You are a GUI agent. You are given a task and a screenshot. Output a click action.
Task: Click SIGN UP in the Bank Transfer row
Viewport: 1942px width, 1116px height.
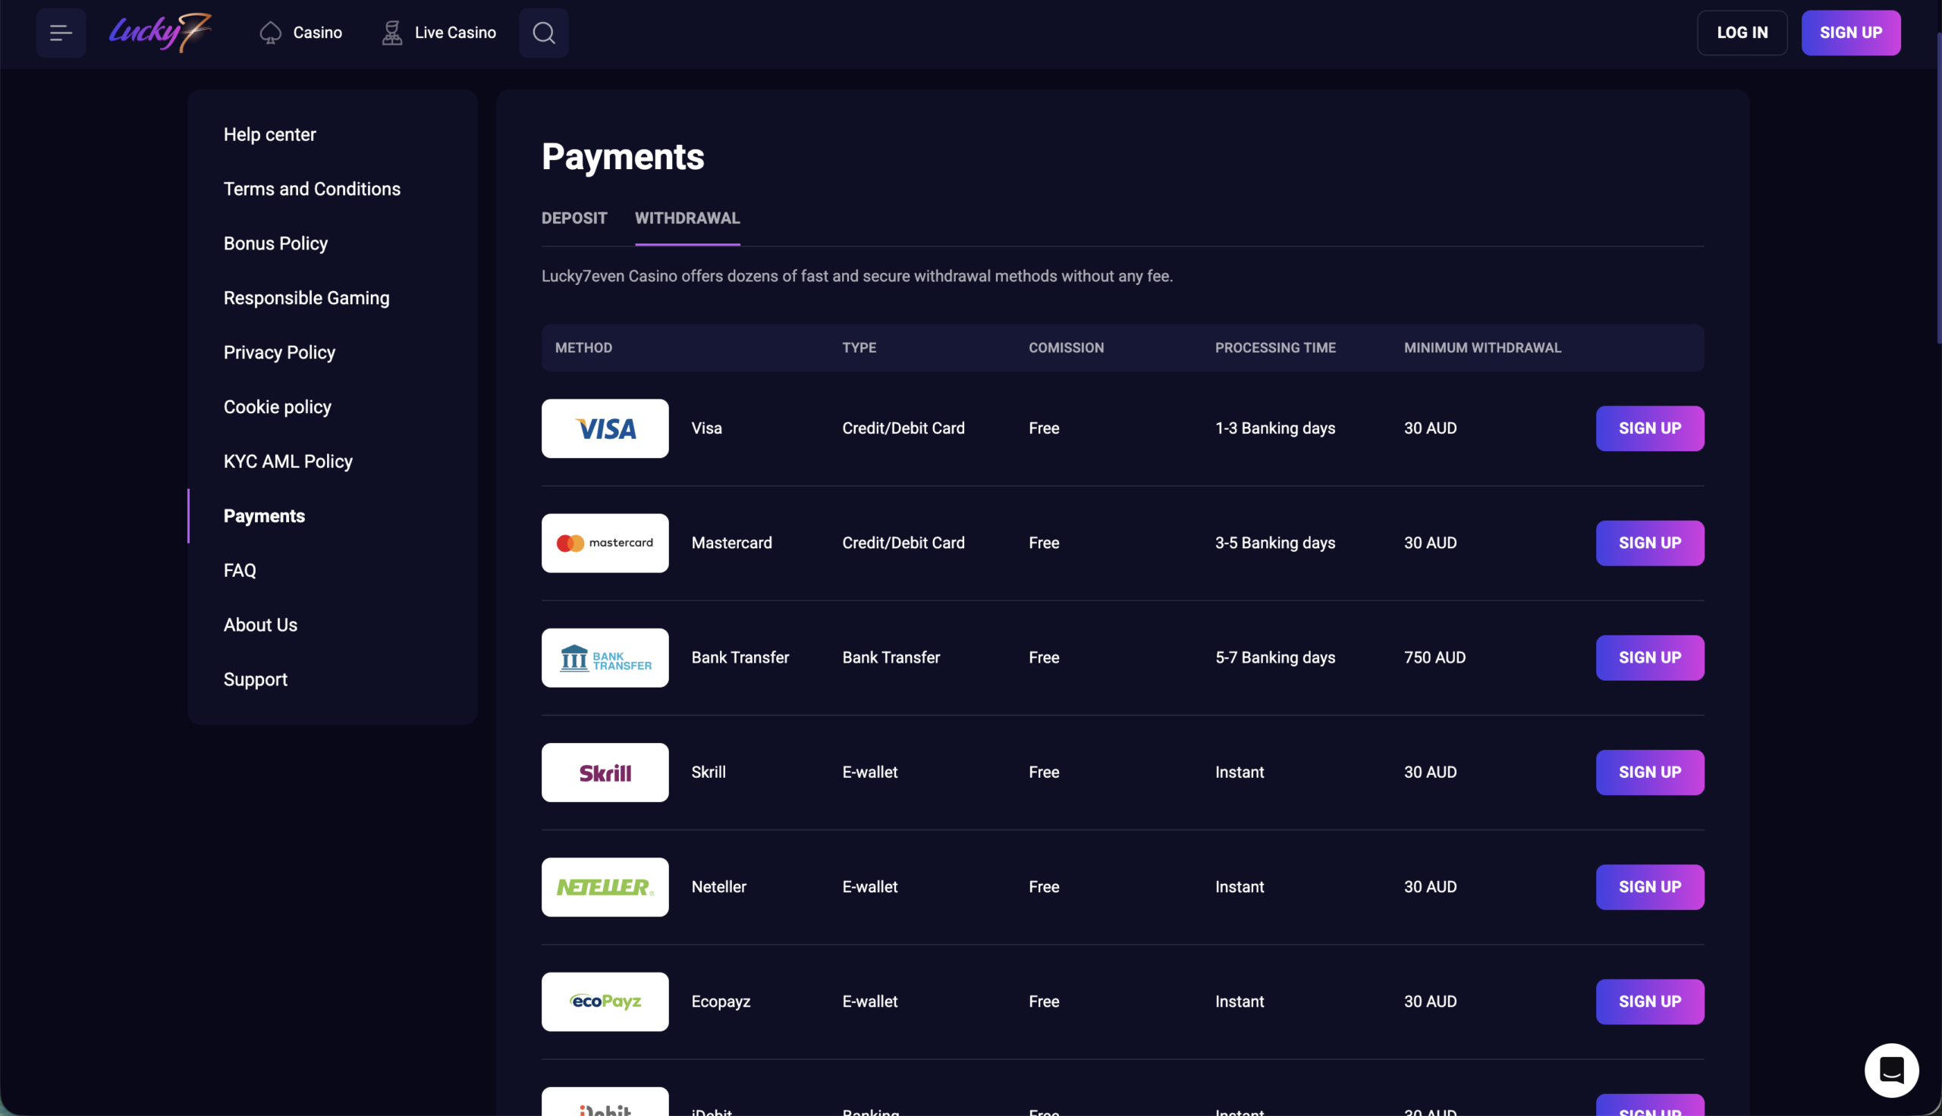coord(1650,657)
